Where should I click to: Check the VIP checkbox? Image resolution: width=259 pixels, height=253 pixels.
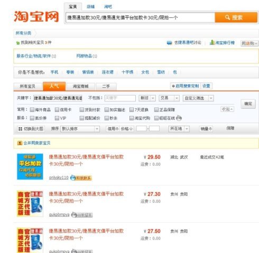coord(57,118)
